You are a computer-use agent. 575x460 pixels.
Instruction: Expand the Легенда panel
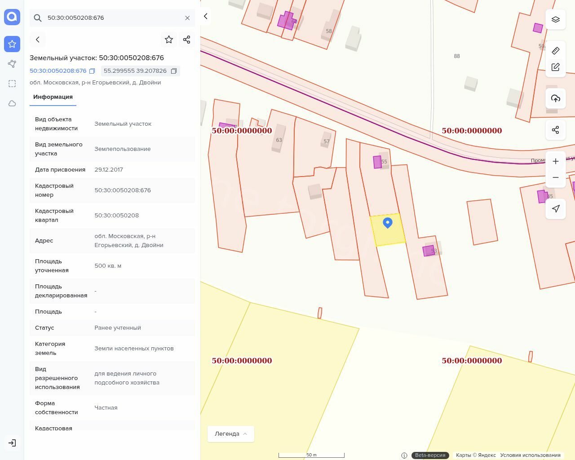point(231,433)
